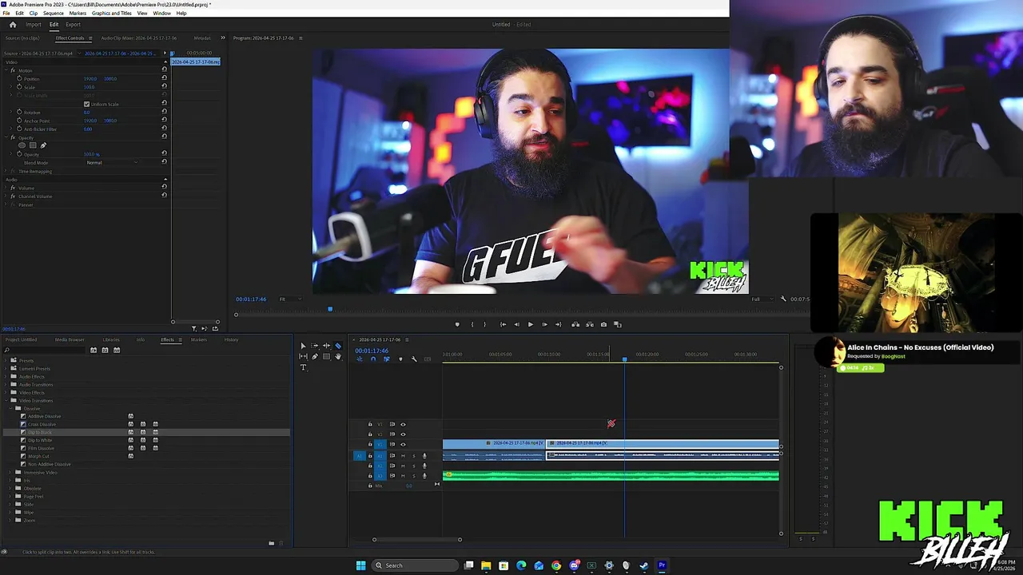Play the Program monitor sequence
The height and width of the screenshot is (575, 1023).
(x=530, y=324)
